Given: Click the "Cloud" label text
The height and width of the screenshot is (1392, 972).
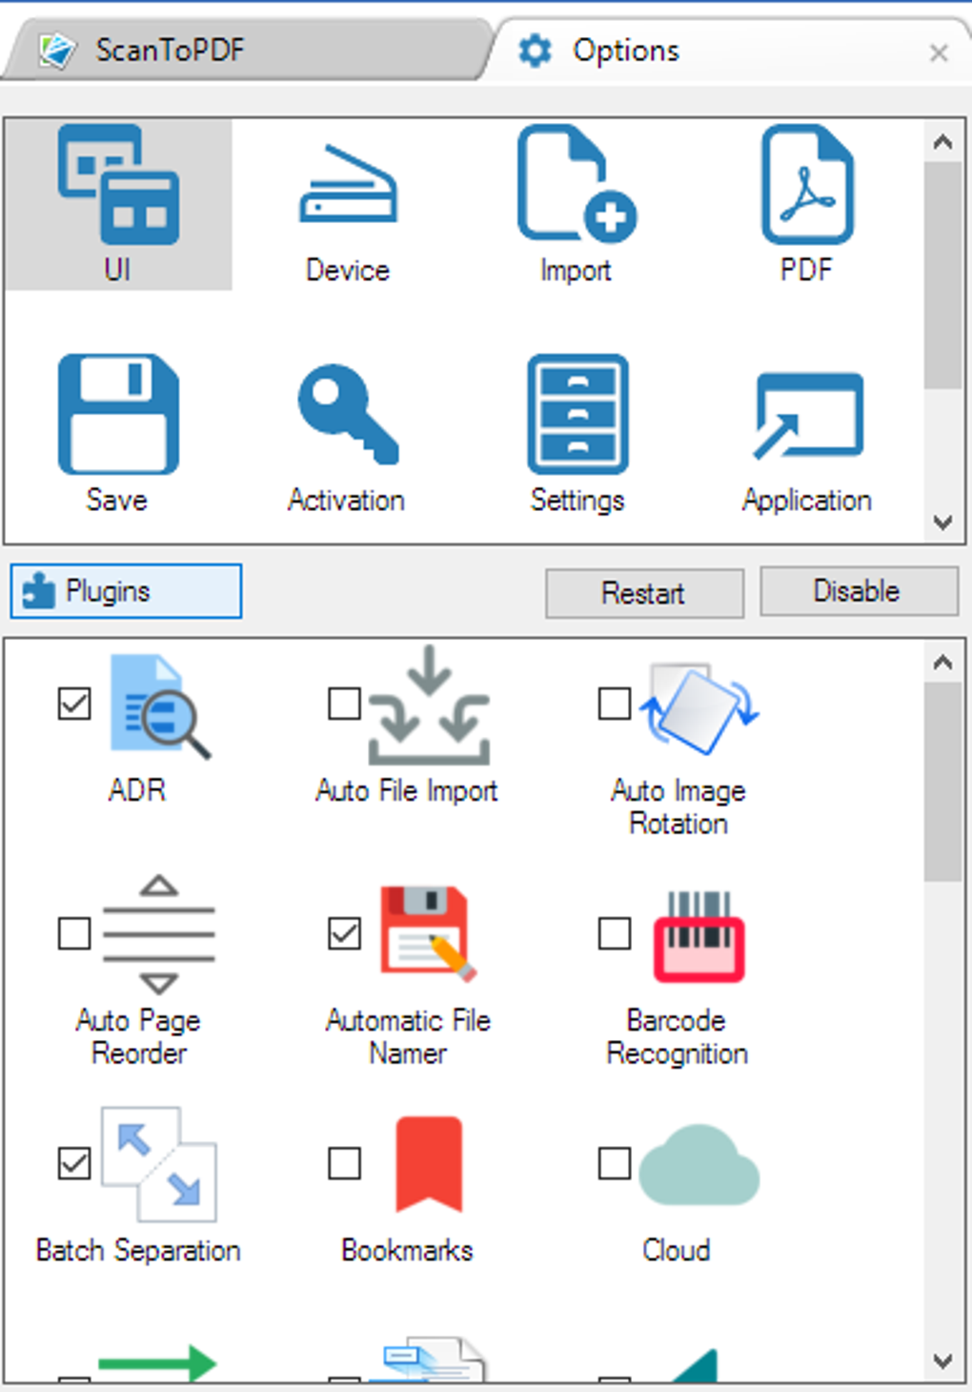Looking at the screenshot, I should point(677,1250).
